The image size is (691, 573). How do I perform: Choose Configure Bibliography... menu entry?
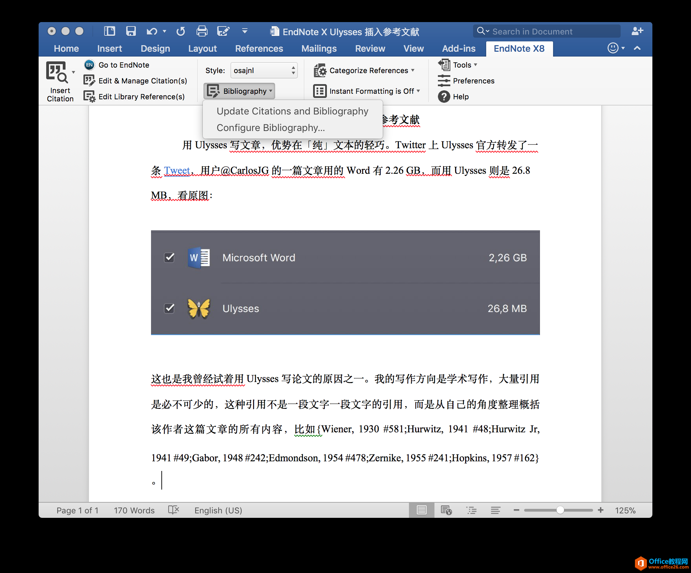pos(270,128)
